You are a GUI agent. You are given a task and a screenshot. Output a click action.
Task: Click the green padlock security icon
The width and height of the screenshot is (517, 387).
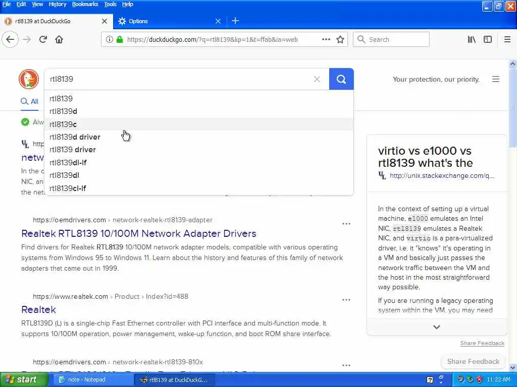click(120, 39)
